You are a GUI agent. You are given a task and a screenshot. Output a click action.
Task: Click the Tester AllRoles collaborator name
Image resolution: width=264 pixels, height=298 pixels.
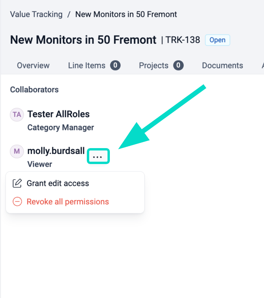point(58,114)
